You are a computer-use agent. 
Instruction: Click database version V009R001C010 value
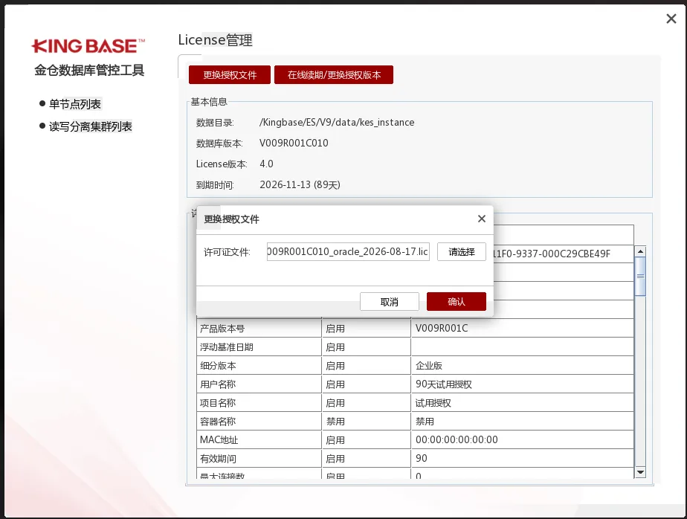(x=294, y=143)
